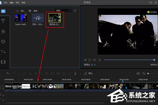Click the preview progress slider handle
Image resolution: width=158 pixels, height=105 pixels.
pos(154,60)
